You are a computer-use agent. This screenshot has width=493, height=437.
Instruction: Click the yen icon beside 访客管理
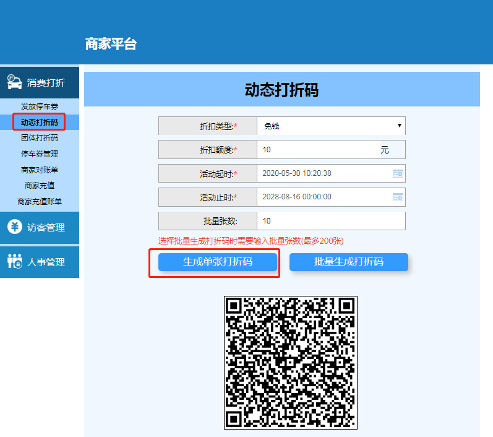click(15, 227)
